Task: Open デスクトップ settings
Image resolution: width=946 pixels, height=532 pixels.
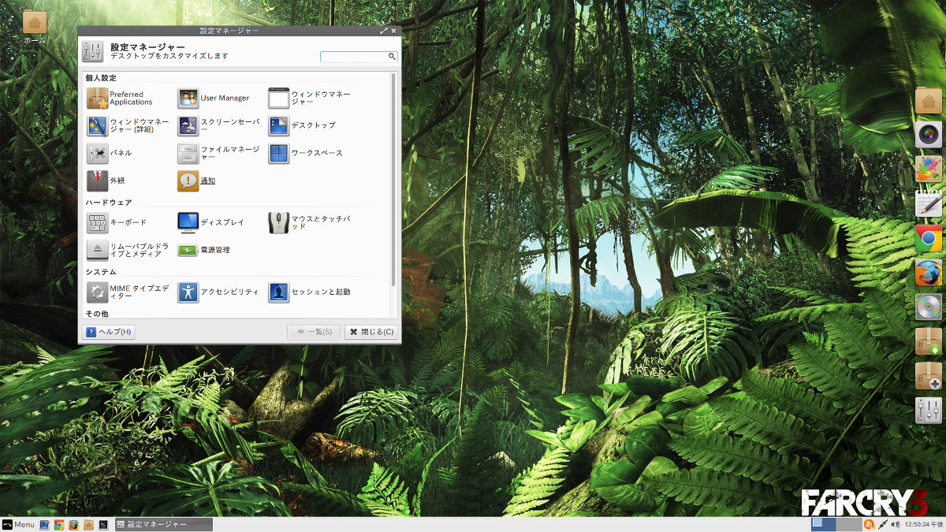Action: (x=302, y=126)
